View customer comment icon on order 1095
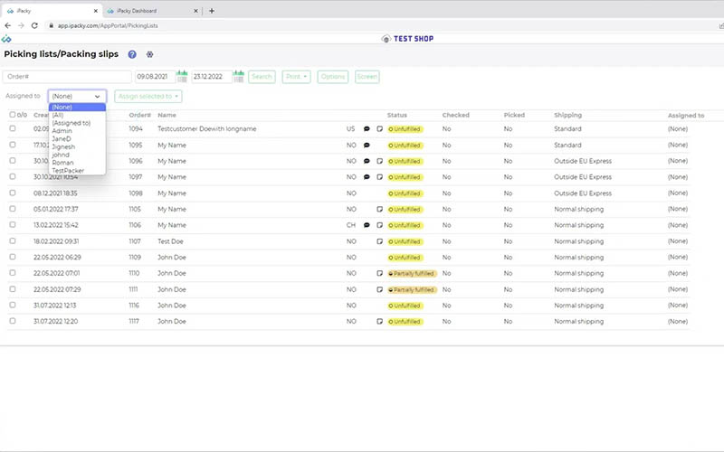Viewport: 724px width, 452px height. pyautogui.click(x=367, y=146)
